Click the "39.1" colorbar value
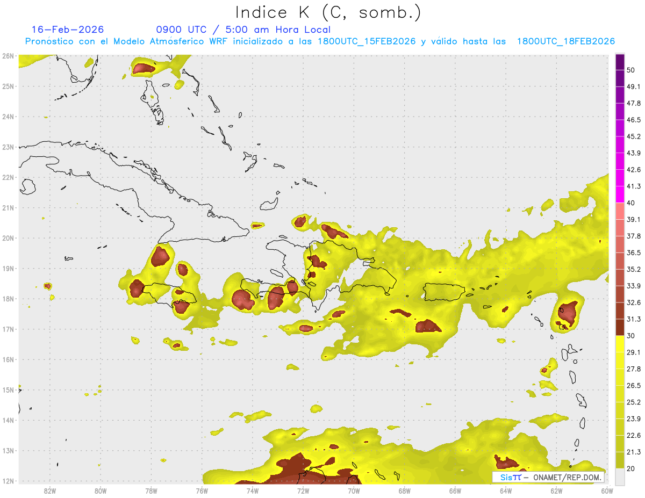Image resolution: width=645 pixels, height=498 pixels. point(634,219)
